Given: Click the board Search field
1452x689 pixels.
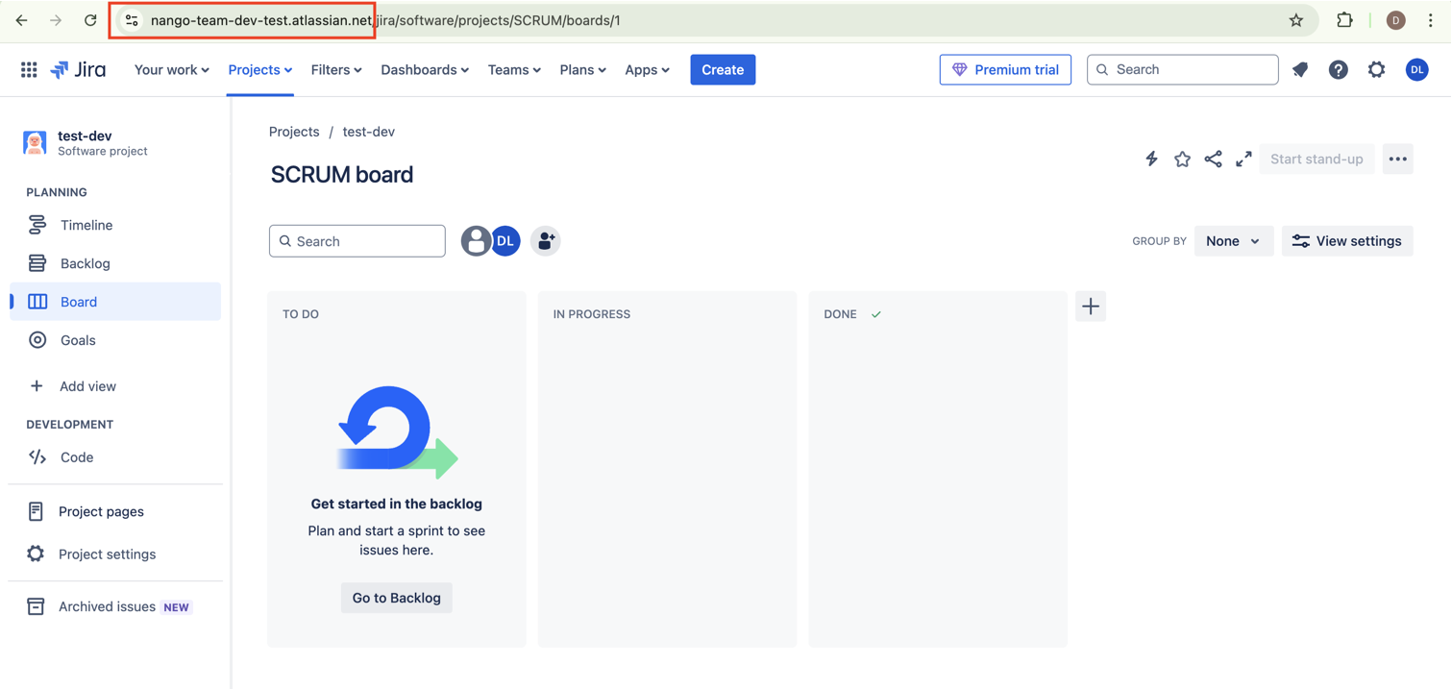Looking at the screenshot, I should (357, 241).
